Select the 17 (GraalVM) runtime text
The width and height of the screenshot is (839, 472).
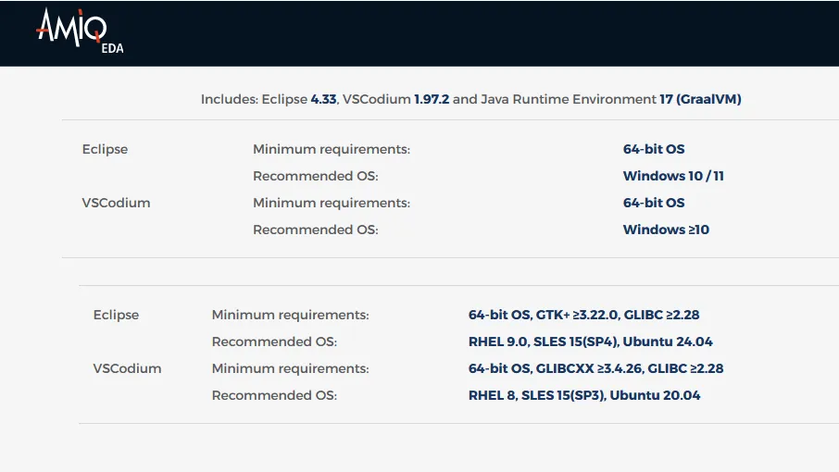coord(700,99)
